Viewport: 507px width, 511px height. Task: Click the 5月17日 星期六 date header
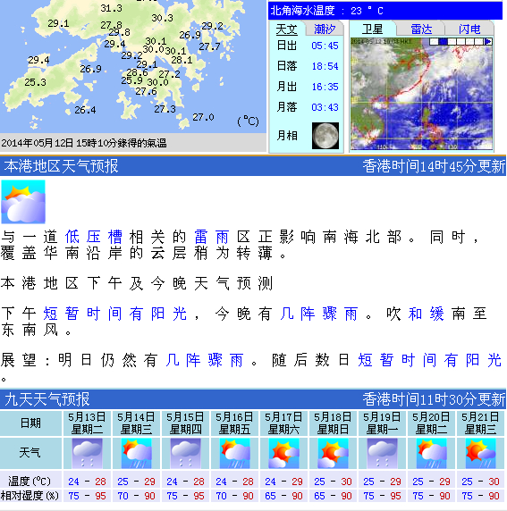(x=283, y=423)
